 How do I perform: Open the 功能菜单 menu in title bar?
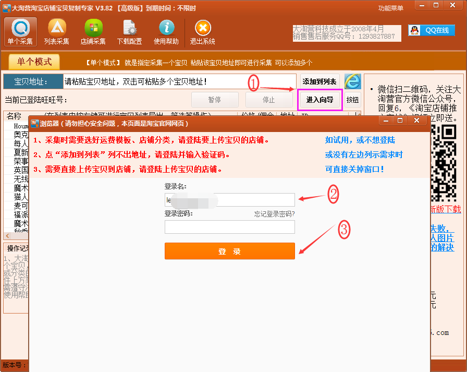pos(391,8)
